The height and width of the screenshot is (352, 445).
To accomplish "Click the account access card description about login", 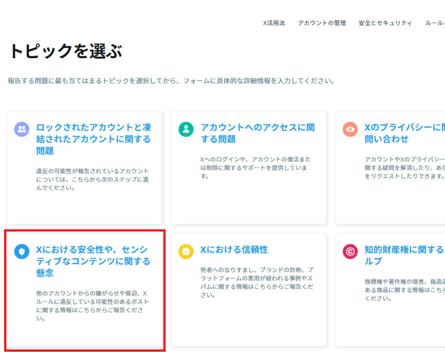I will [256, 168].
